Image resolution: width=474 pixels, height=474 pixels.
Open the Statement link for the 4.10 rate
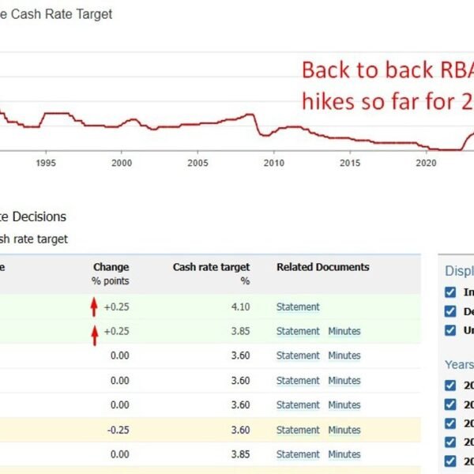point(298,307)
